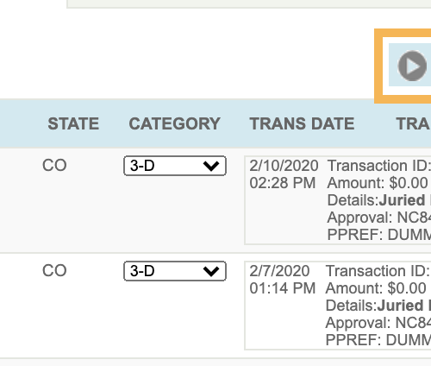The height and width of the screenshot is (366, 431).
Task: Click the partially visible TRA column header
Action: point(413,123)
